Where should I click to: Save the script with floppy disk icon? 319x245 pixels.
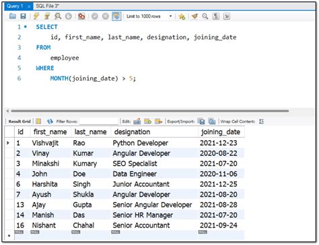23,16
